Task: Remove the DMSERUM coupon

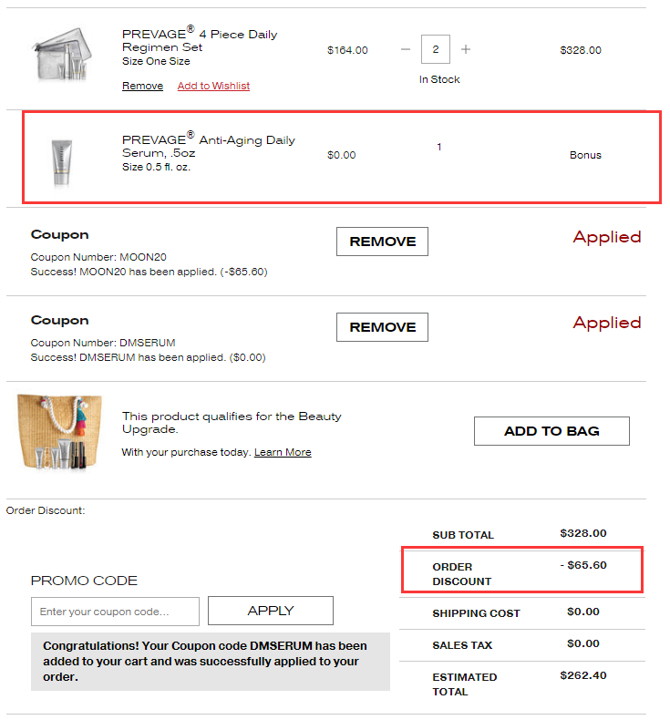Action: [x=382, y=327]
